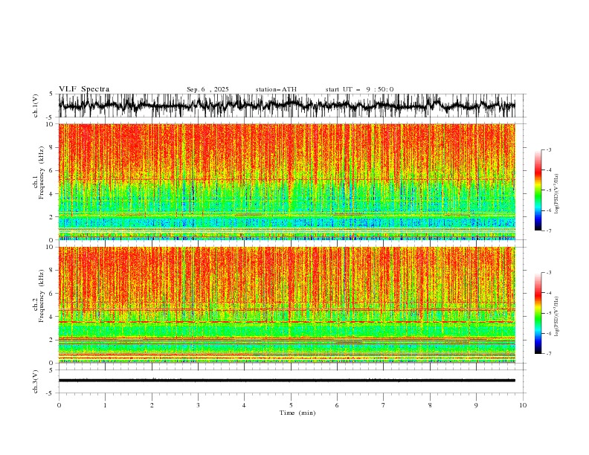Image resolution: width=589 pixels, height=455 pixels.
Task: Click the ch.1 voltage waveform plot
Action: pos(287,106)
